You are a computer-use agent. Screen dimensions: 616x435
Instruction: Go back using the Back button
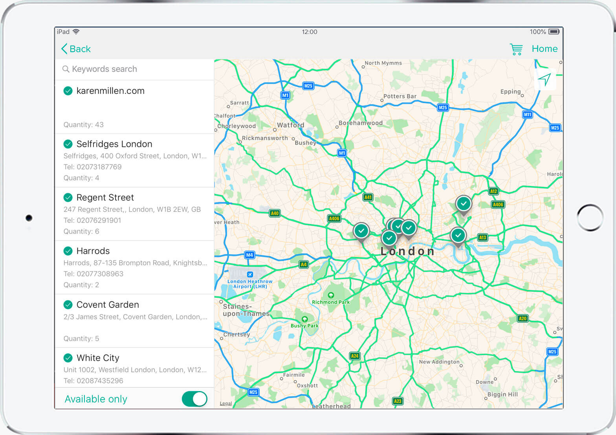(76, 49)
